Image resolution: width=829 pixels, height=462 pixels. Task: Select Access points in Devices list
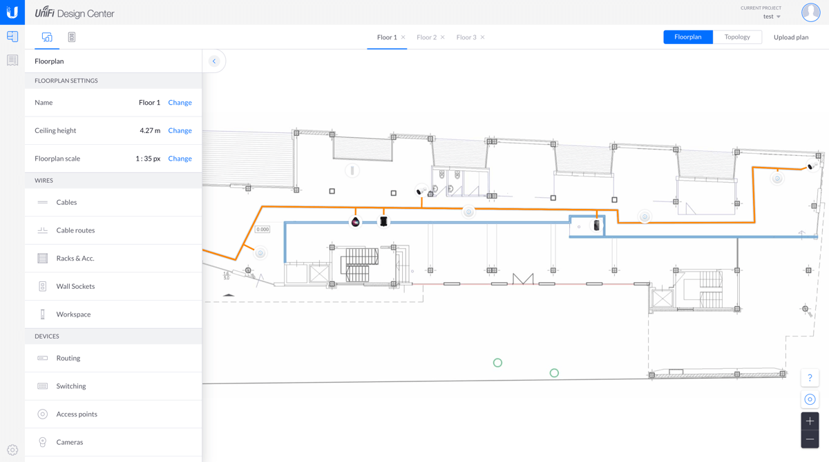pyautogui.click(x=77, y=414)
